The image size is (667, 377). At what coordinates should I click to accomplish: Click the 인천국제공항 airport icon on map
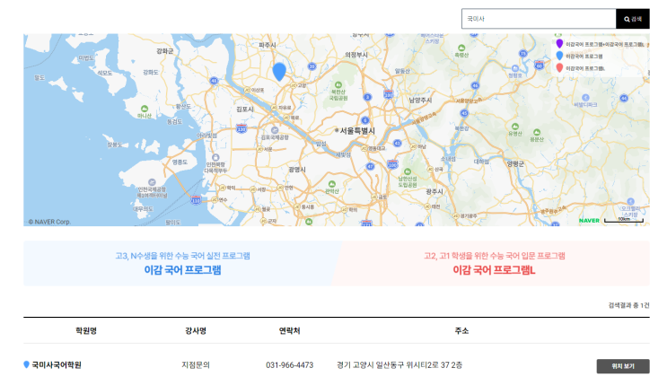click(152, 182)
